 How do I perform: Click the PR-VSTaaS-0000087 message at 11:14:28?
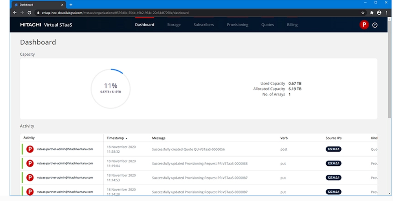[x=200, y=192]
